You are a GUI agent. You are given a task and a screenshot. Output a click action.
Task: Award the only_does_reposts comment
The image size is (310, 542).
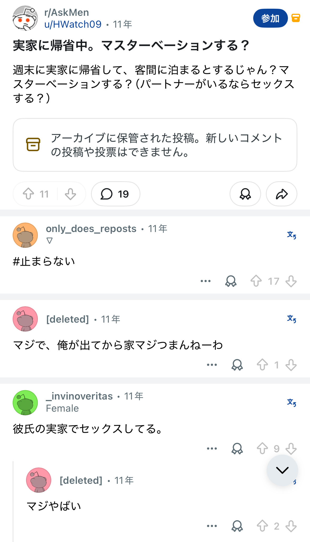[x=231, y=281]
